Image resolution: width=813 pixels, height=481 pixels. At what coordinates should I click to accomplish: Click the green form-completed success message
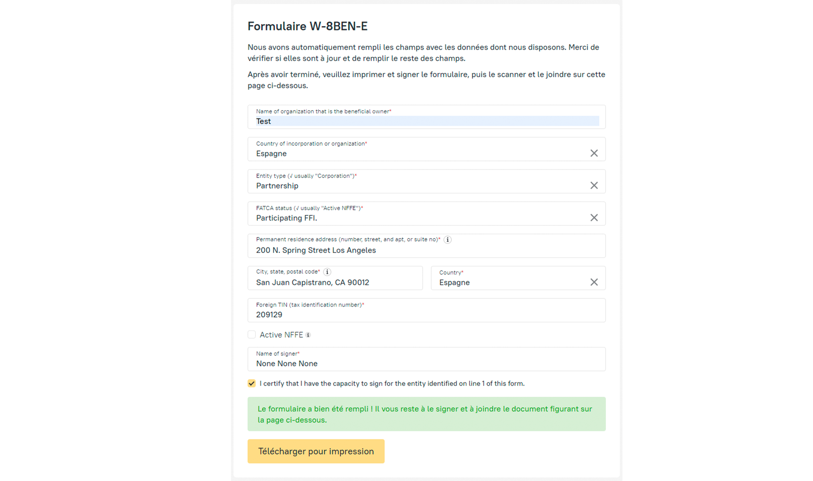[x=426, y=414]
